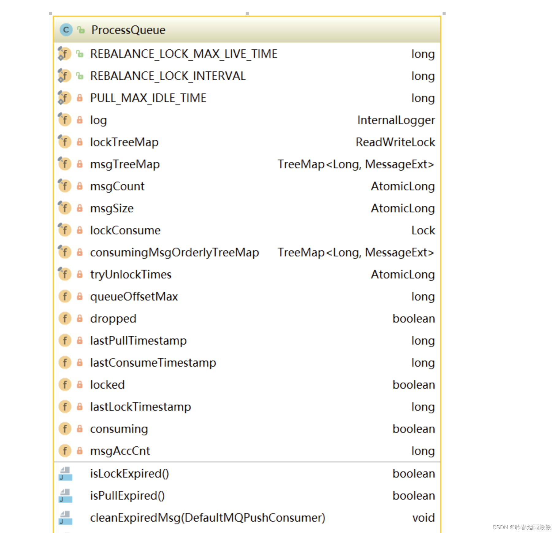Select the REBALANCE_LOCK_MAX_LIVE_TIME field name
The width and height of the screenshot is (556, 533).
click(184, 54)
